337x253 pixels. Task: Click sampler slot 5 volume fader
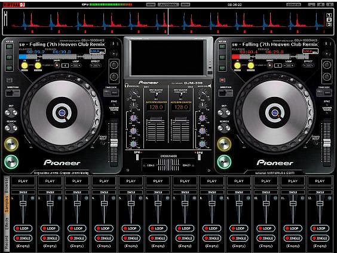point(131,203)
